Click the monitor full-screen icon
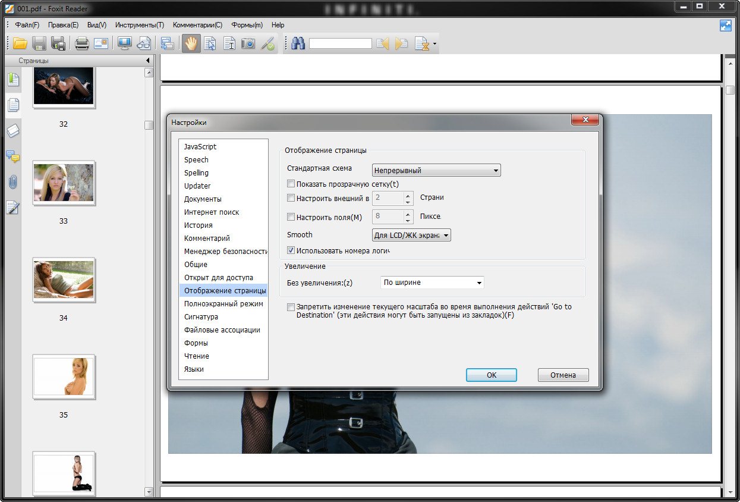 [124, 43]
